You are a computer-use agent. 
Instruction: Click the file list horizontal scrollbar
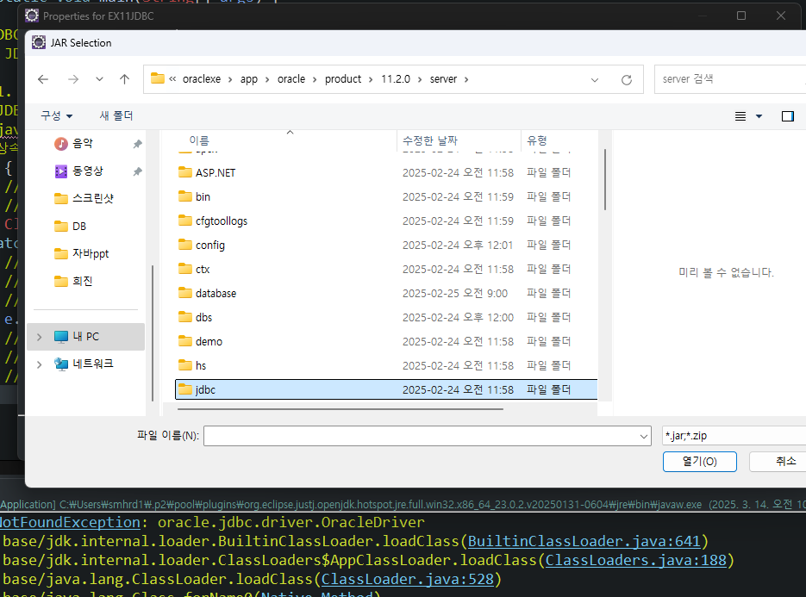341,409
